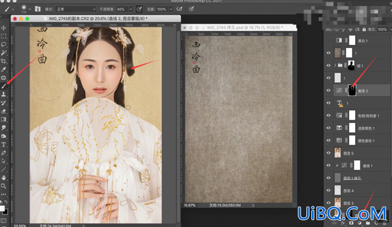This screenshot has height=227, width=392.
Task: Open the extra tools ellipsis menu
Action: pyautogui.click(x=3, y=194)
